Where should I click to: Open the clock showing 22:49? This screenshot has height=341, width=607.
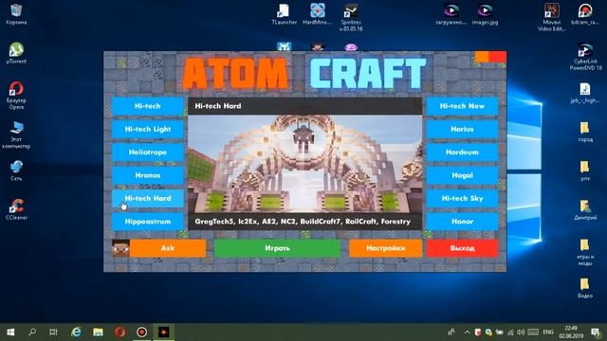coord(571,332)
